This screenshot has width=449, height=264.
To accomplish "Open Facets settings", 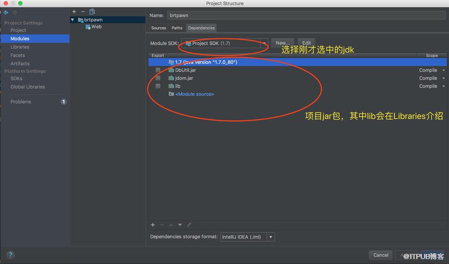I will click(18, 55).
